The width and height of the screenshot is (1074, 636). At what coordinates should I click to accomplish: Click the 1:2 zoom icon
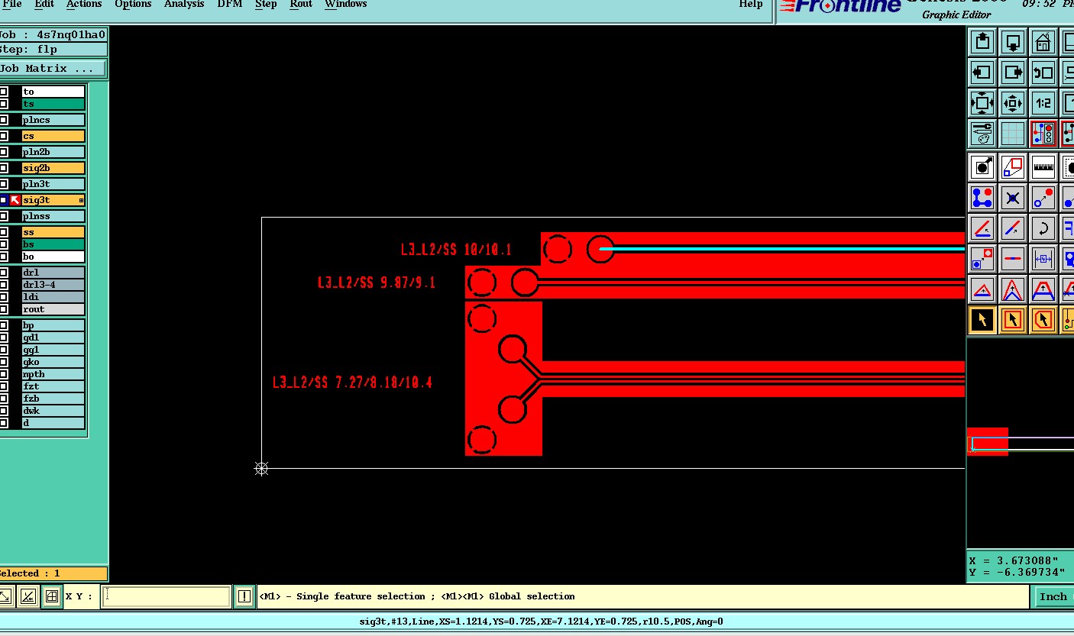(1043, 102)
